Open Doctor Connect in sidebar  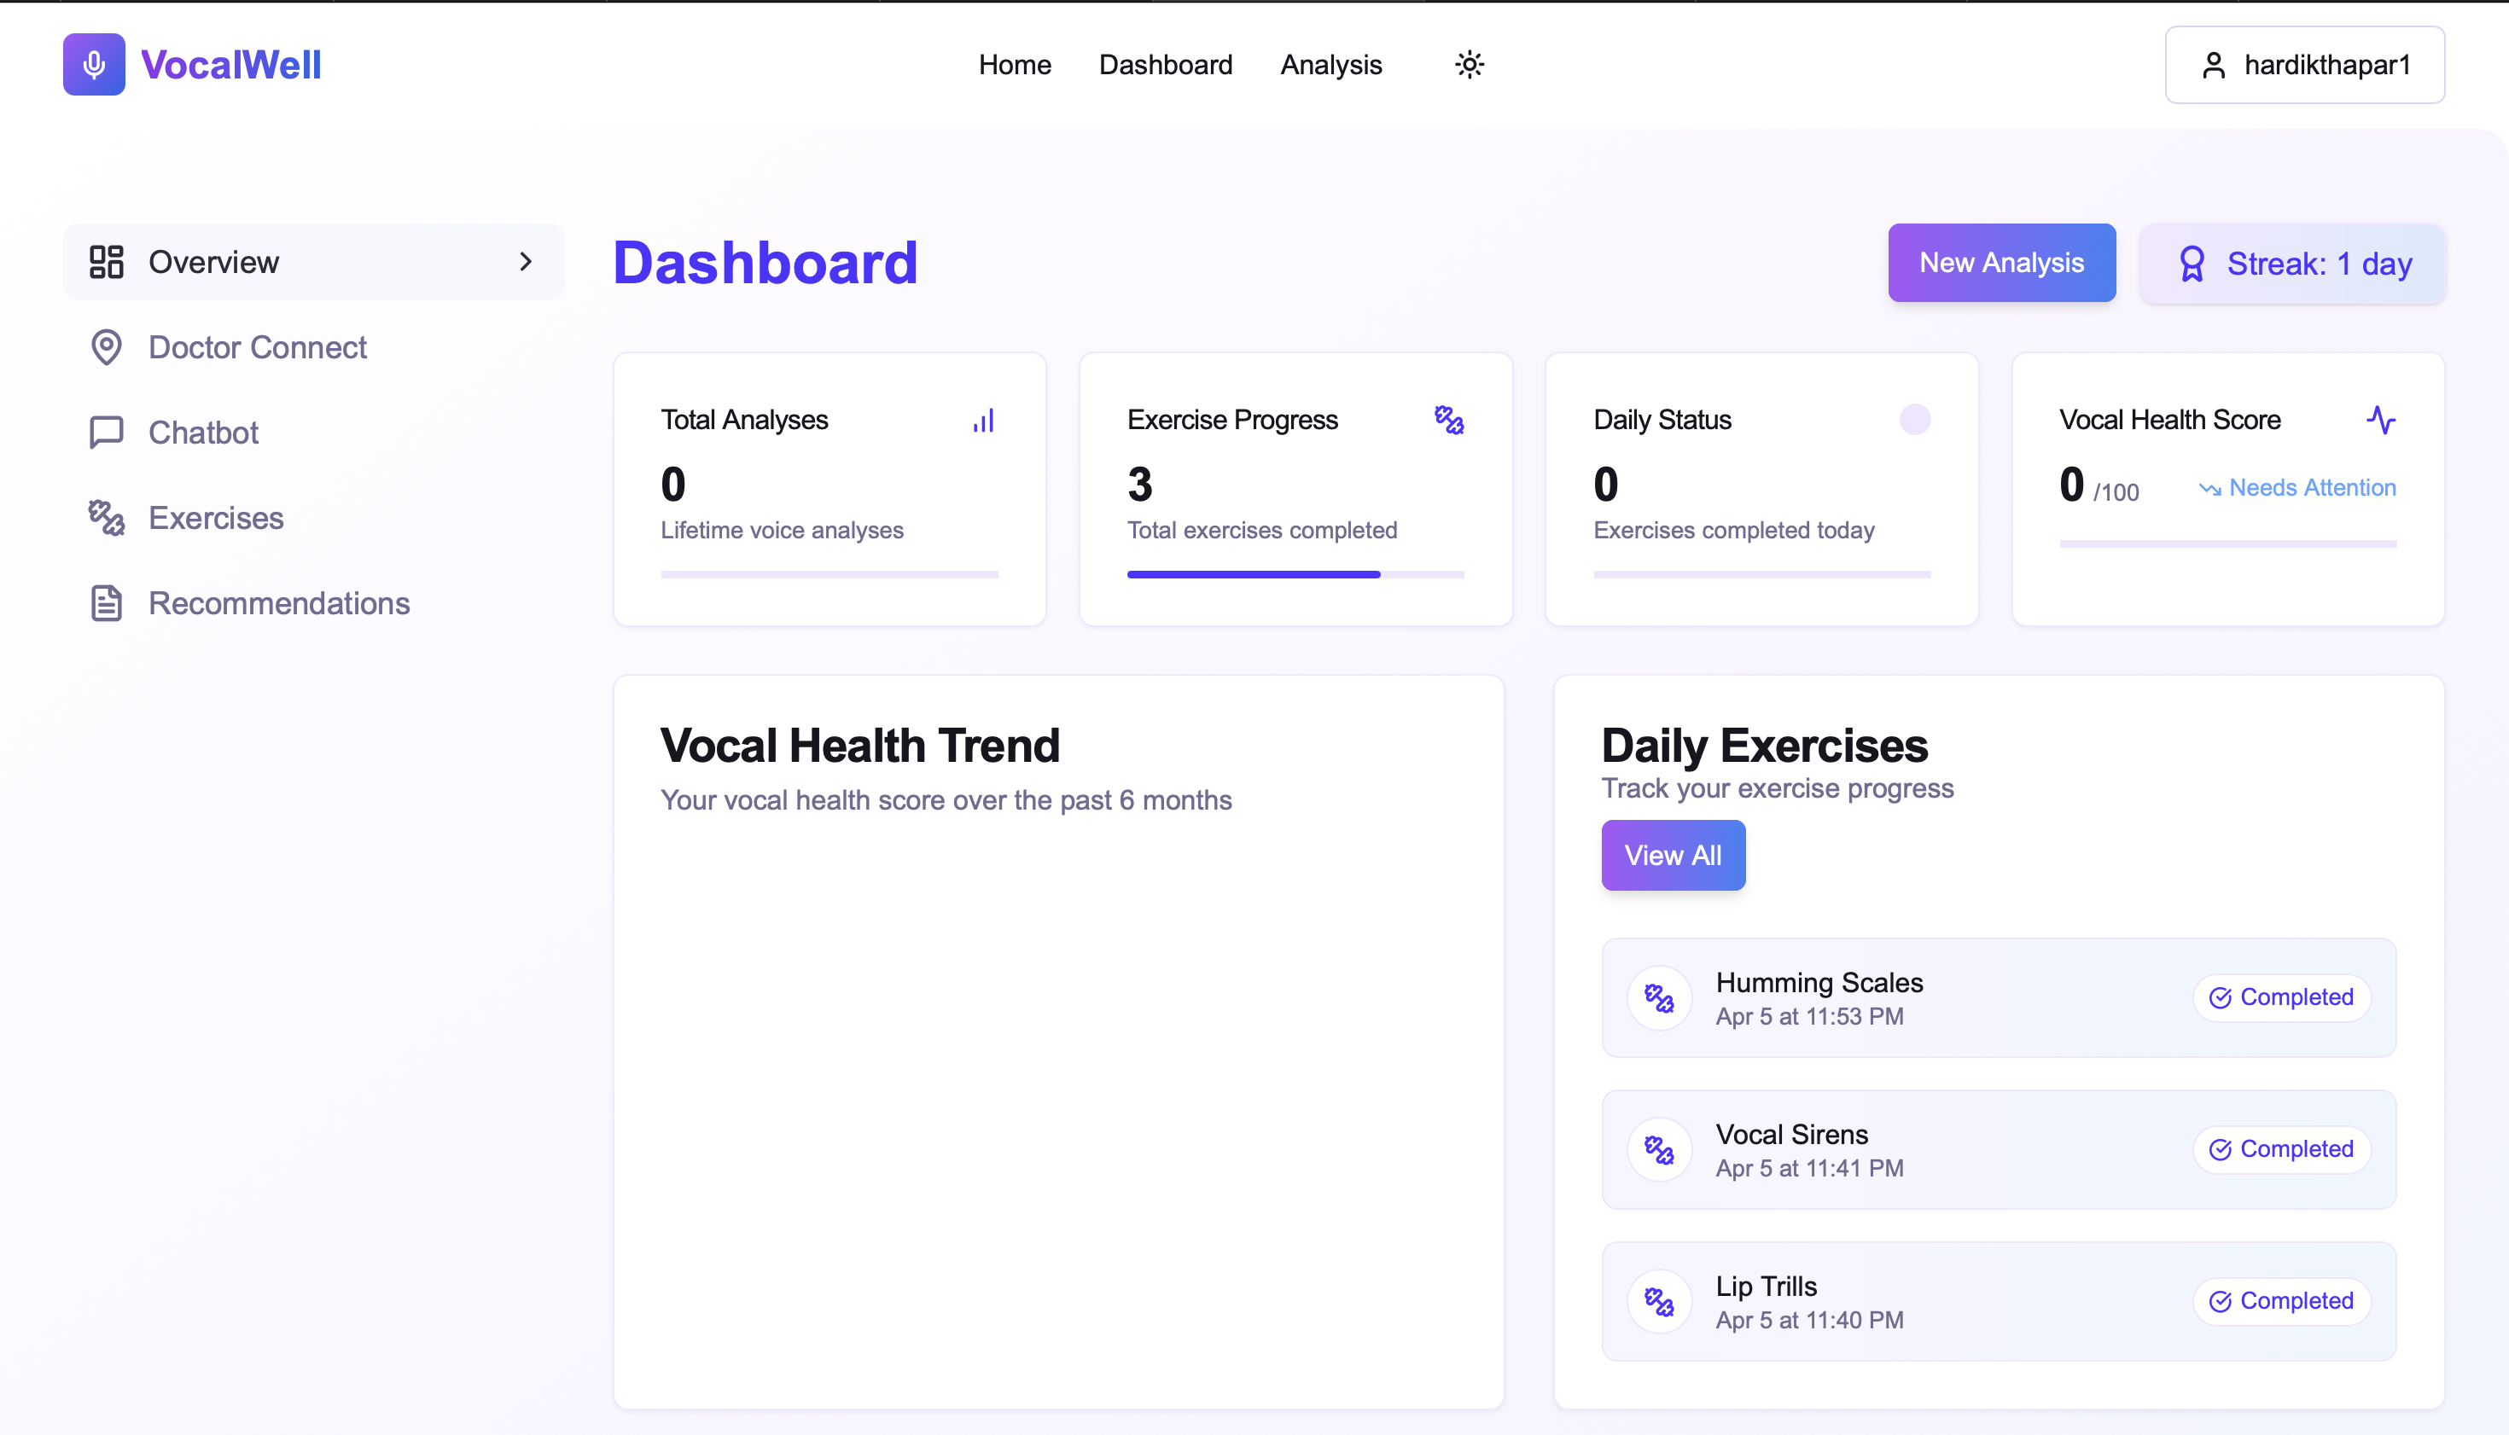[x=256, y=347]
